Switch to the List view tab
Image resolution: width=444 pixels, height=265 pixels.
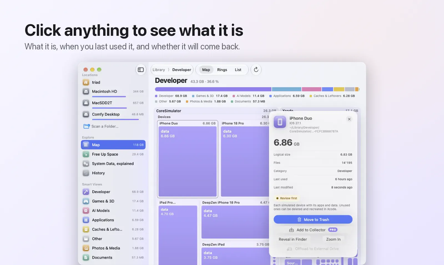coord(238,70)
